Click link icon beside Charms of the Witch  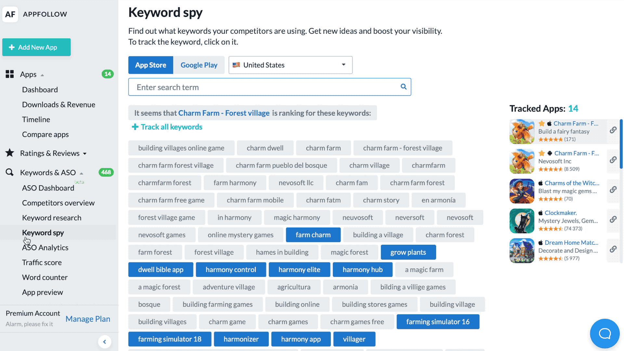pyautogui.click(x=613, y=189)
